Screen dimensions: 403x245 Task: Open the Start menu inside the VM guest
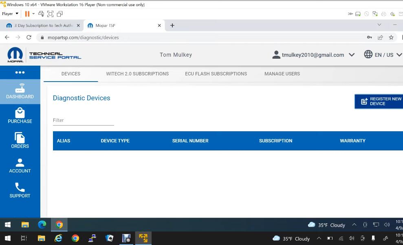[x=8, y=225]
